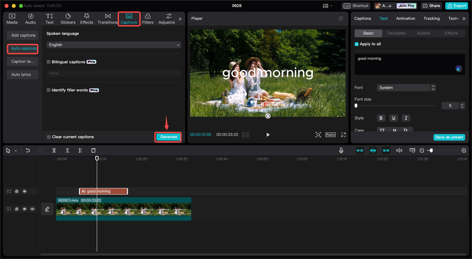Viewport: 472px width, 259px height.
Task: Select the Auto lyrics option
Action: pos(21,75)
